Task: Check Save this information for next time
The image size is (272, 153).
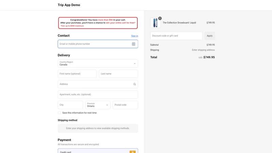Action: click(59, 113)
